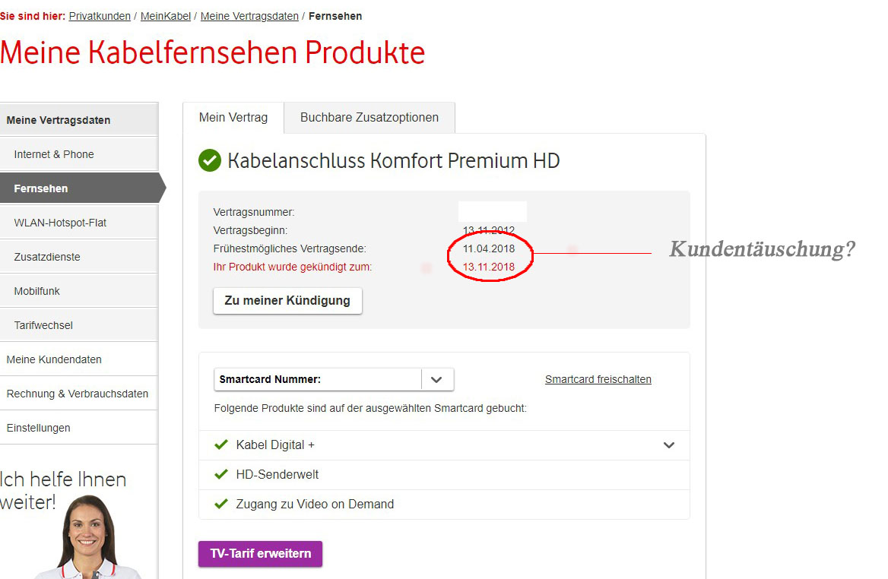Click the green check icon next to HD-Senderwelt
The image size is (888, 579).
221,474
